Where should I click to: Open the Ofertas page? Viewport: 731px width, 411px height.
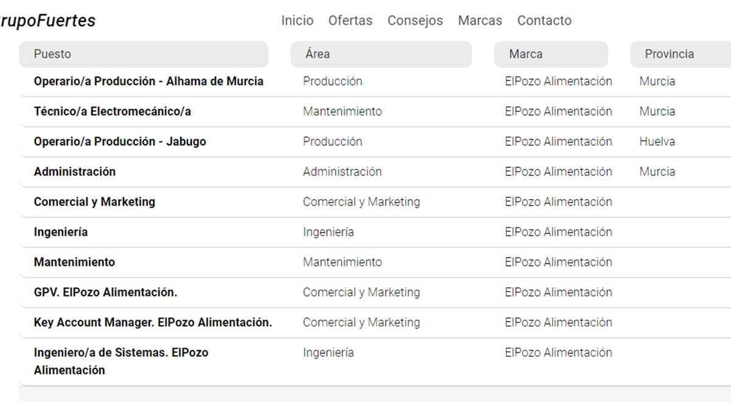tap(350, 20)
